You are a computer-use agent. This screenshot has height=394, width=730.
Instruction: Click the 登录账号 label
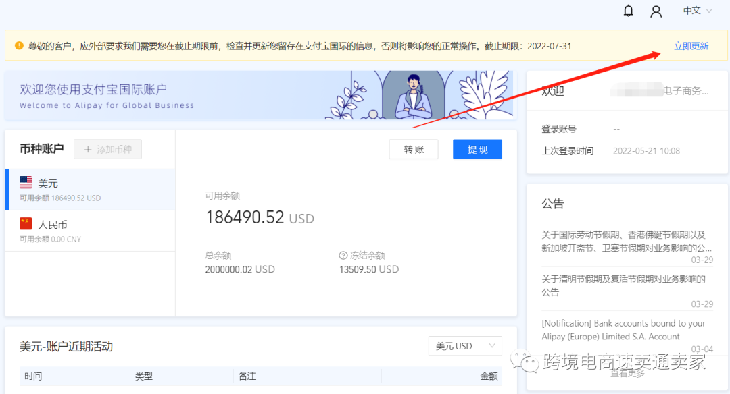pos(559,129)
